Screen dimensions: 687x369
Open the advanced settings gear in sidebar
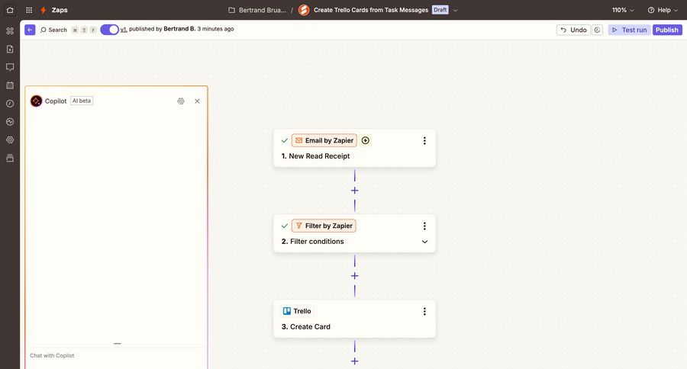point(10,140)
